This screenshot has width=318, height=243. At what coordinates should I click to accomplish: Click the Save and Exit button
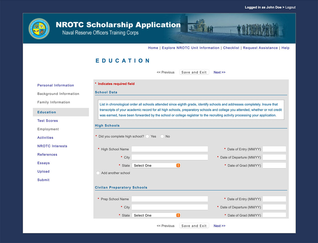click(x=194, y=72)
